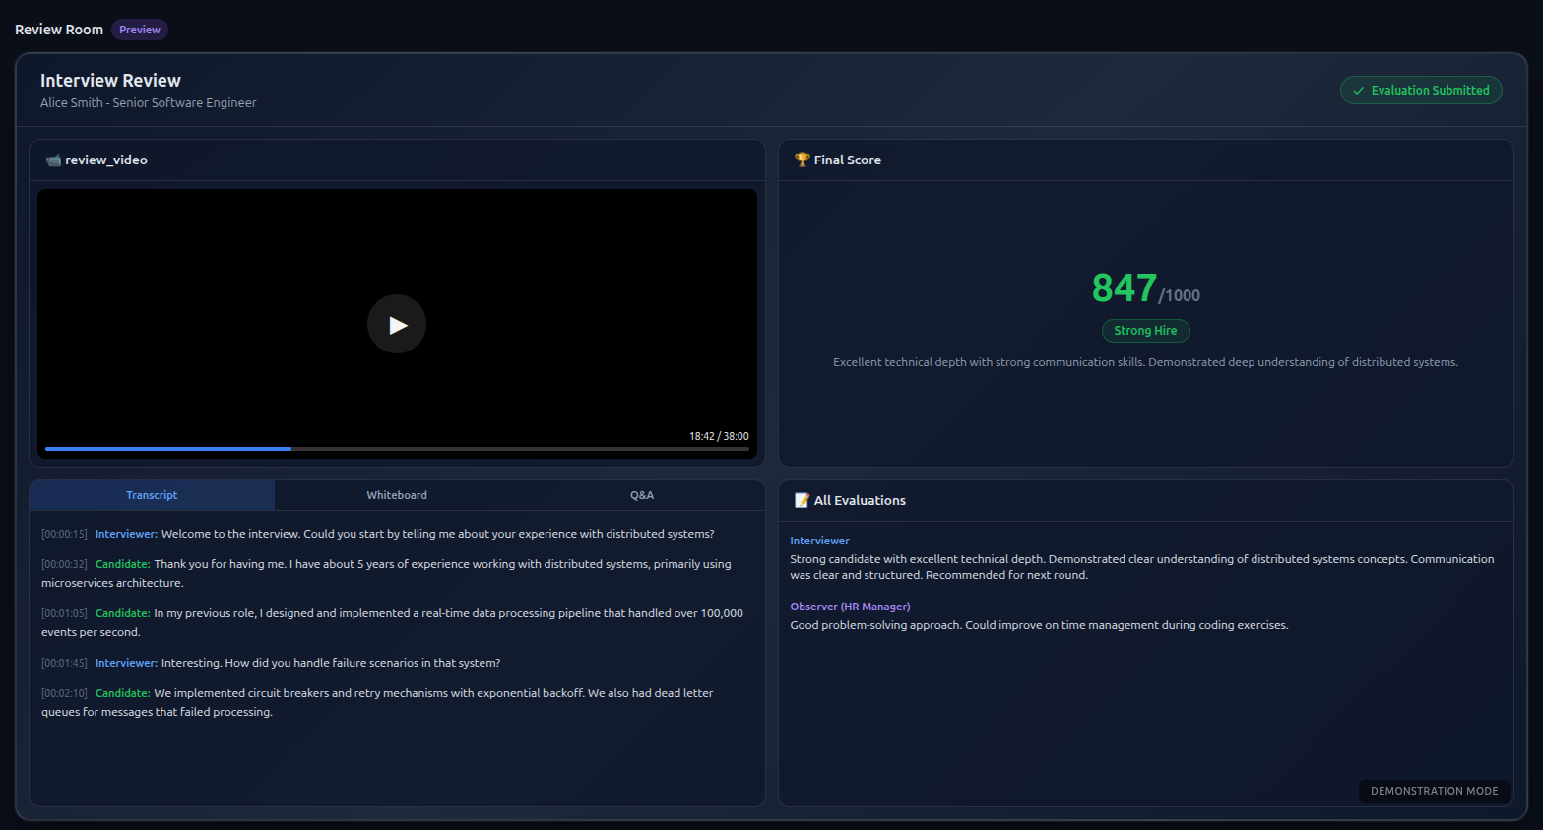This screenshot has width=1543, height=830.
Task: Click the trophy icon beside Final Score
Action: click(802, 160)
